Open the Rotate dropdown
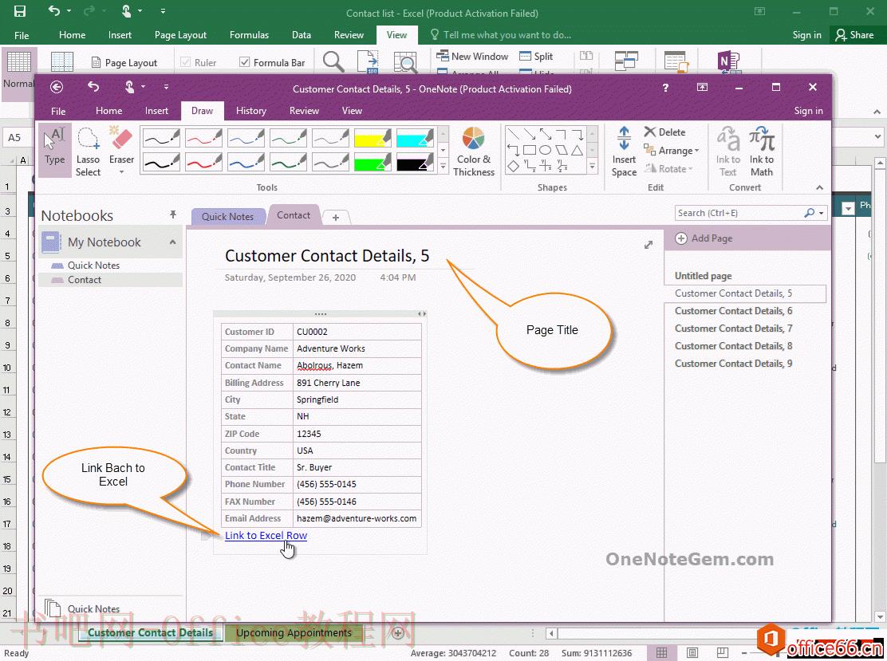 click(x=668, y=168)
